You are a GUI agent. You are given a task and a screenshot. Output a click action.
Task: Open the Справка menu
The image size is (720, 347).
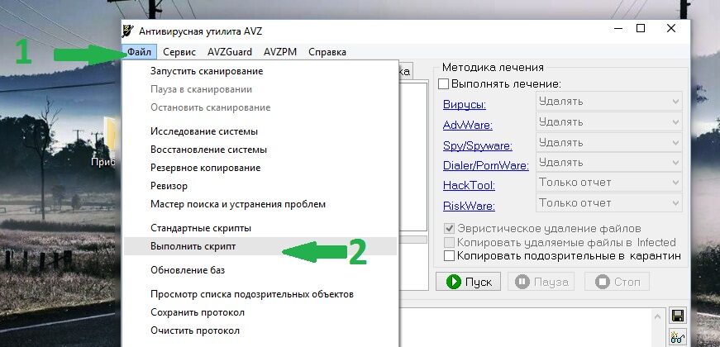coord(327,52)
